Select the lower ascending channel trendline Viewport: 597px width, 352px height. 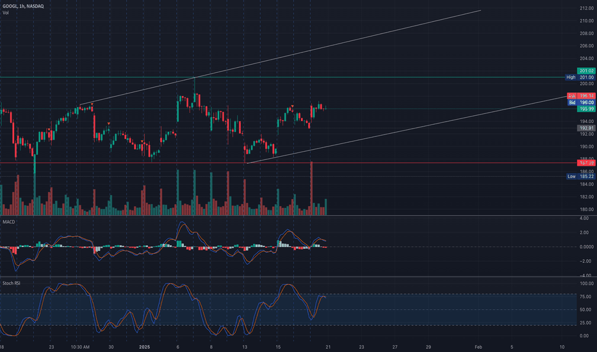(x=407, y=130)
